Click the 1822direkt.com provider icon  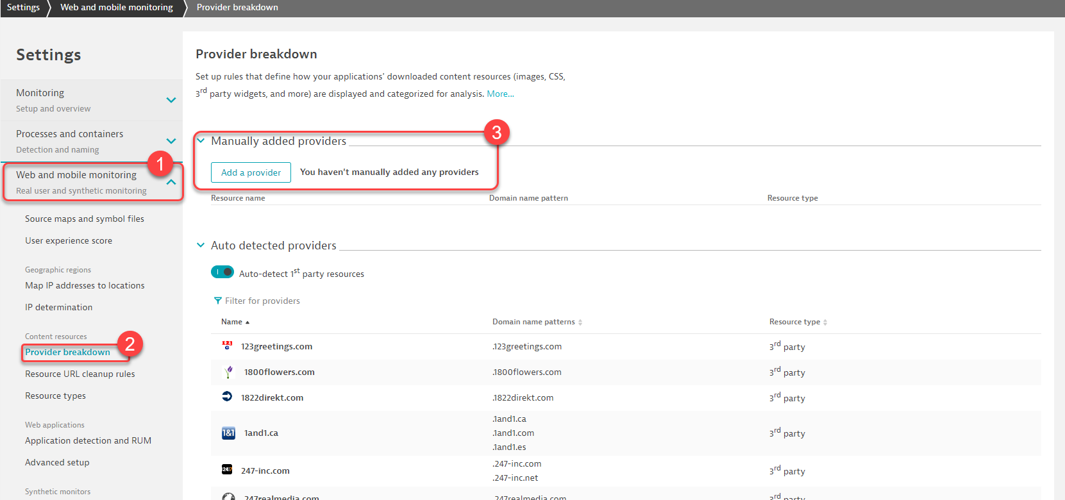pyautogui.click(x=227, y=397)
